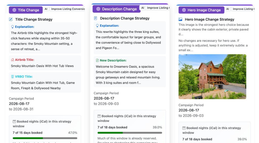Click Campaign Period label in Description card
The image size is (259, 143).
point(106,93)
